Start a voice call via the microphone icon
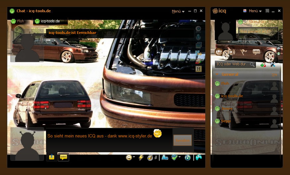The width and height of the screenshot is (290, 175). [198, 37]
